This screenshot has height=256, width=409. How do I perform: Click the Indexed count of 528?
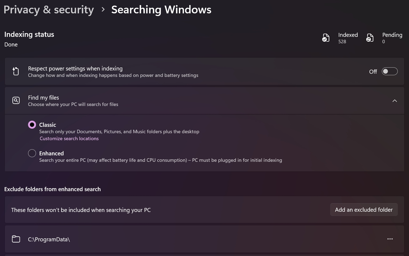[x=342, y=42]
